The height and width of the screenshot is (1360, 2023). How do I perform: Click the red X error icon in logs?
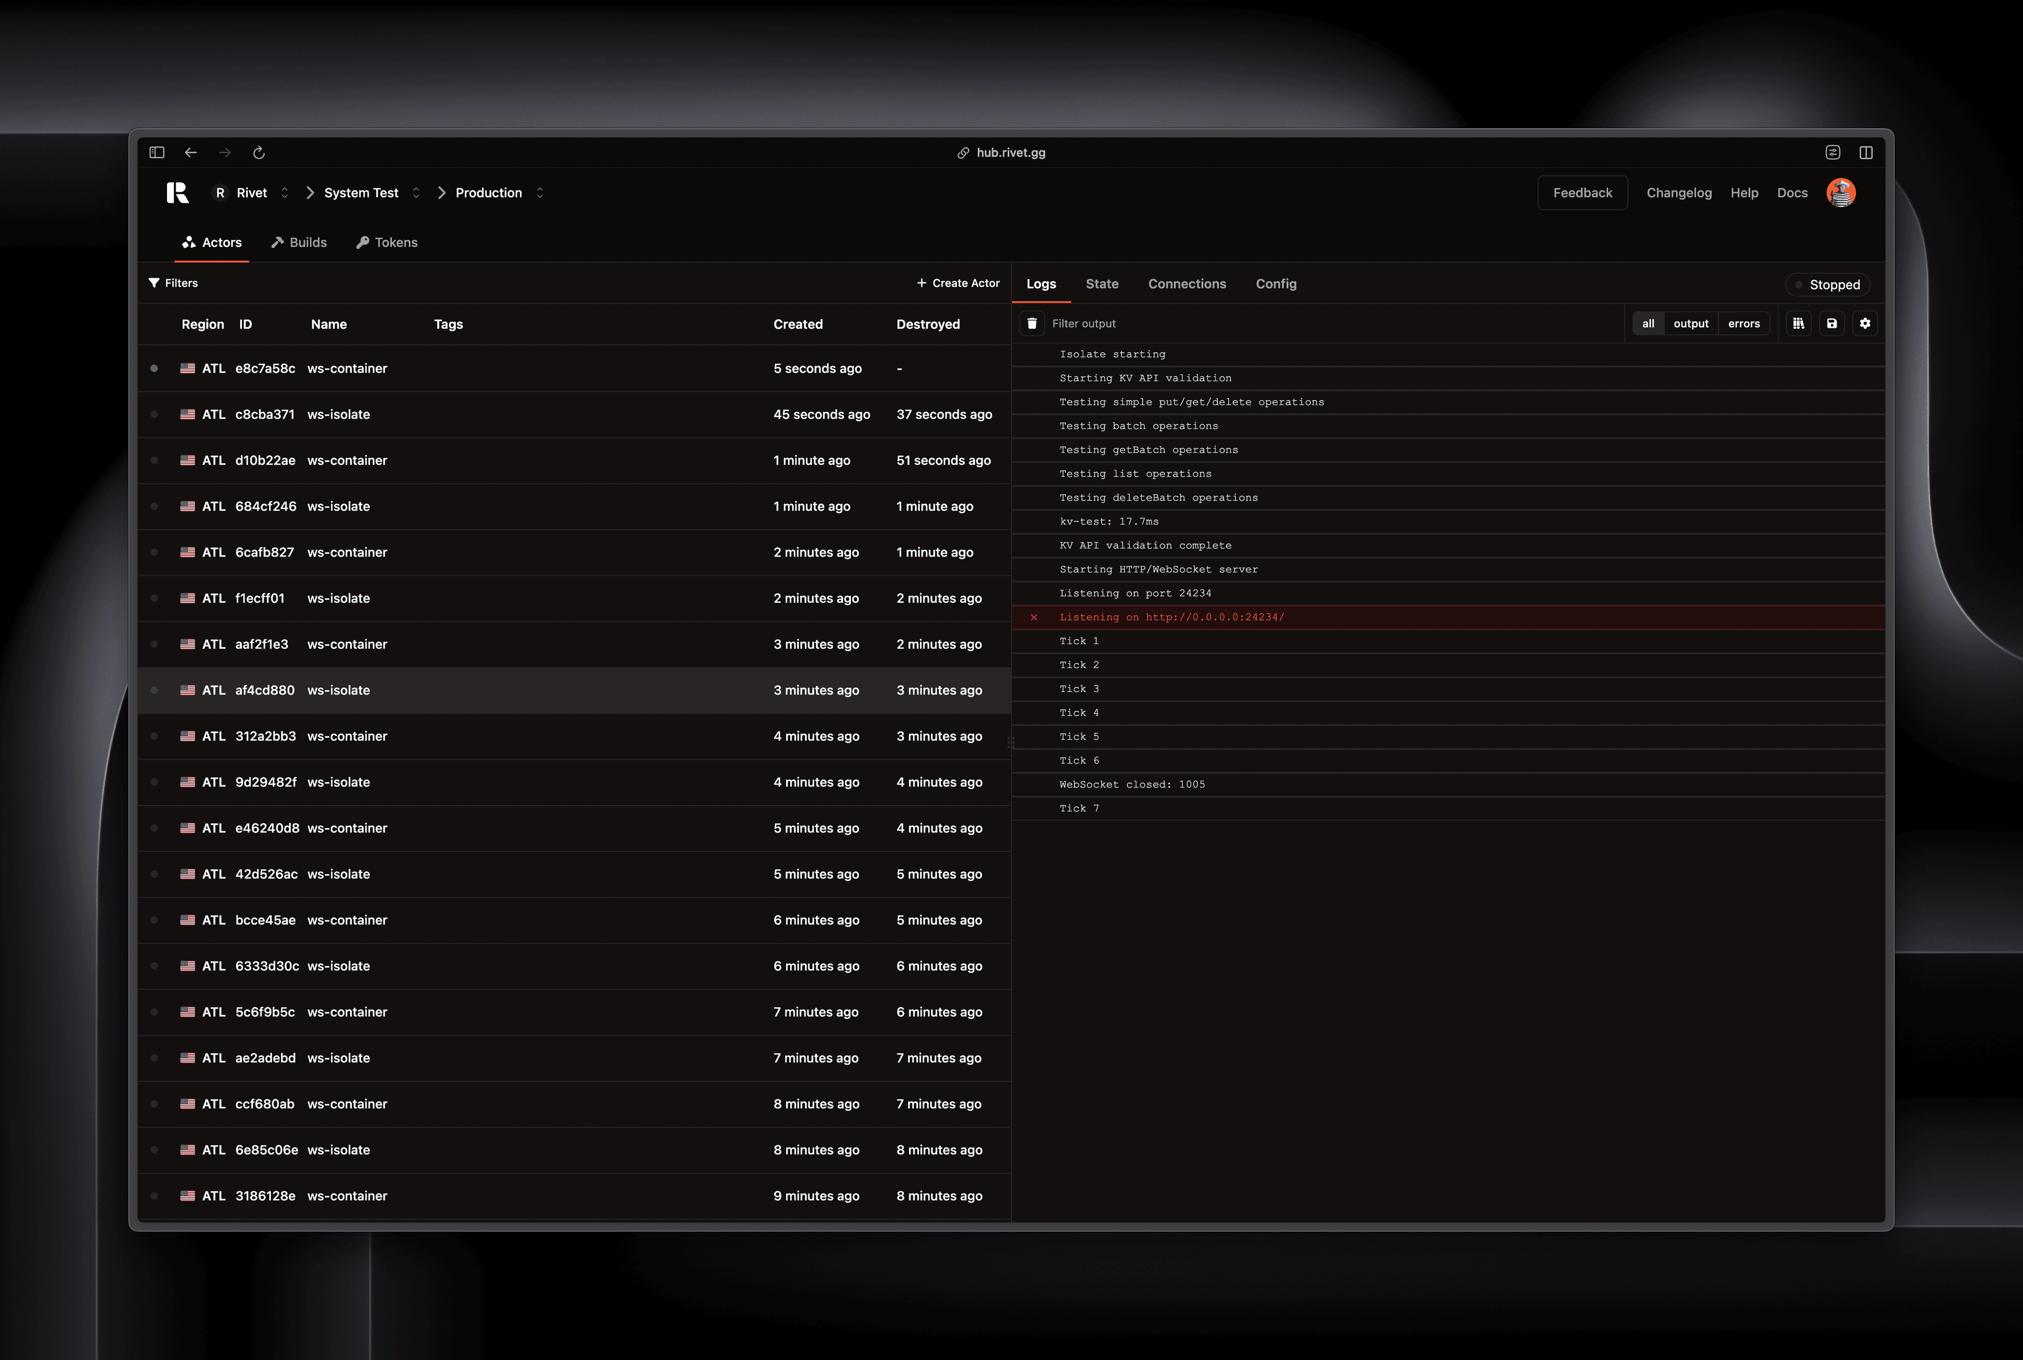coord(1034,618)
